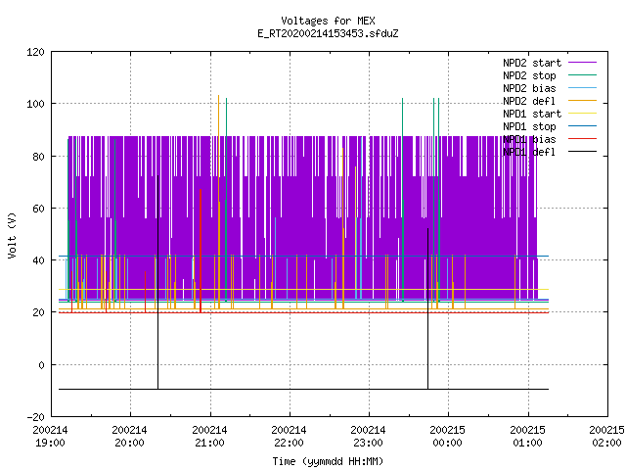
Task: Click the yellow NPD1 start legend line sample
Action: [x=582, y=114]
